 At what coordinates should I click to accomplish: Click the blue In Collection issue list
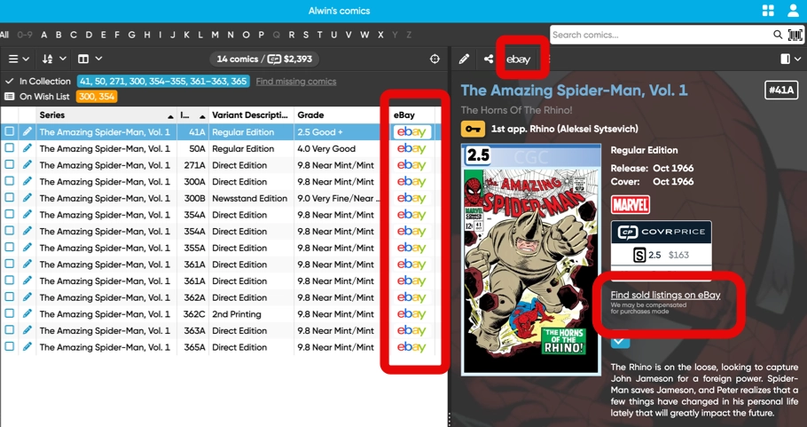pos(163,82)
